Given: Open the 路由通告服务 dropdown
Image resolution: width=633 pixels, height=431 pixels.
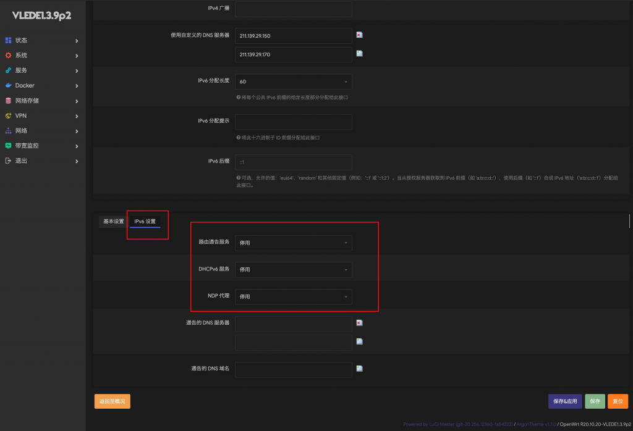Looking at the screenshot, I should click(x=294, y=243).
